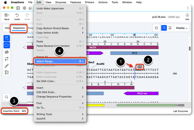The width and height of the screenshot is (194, 130).
Task: Choose Undo Make Uppercase
Action: [x=60, y=9]
